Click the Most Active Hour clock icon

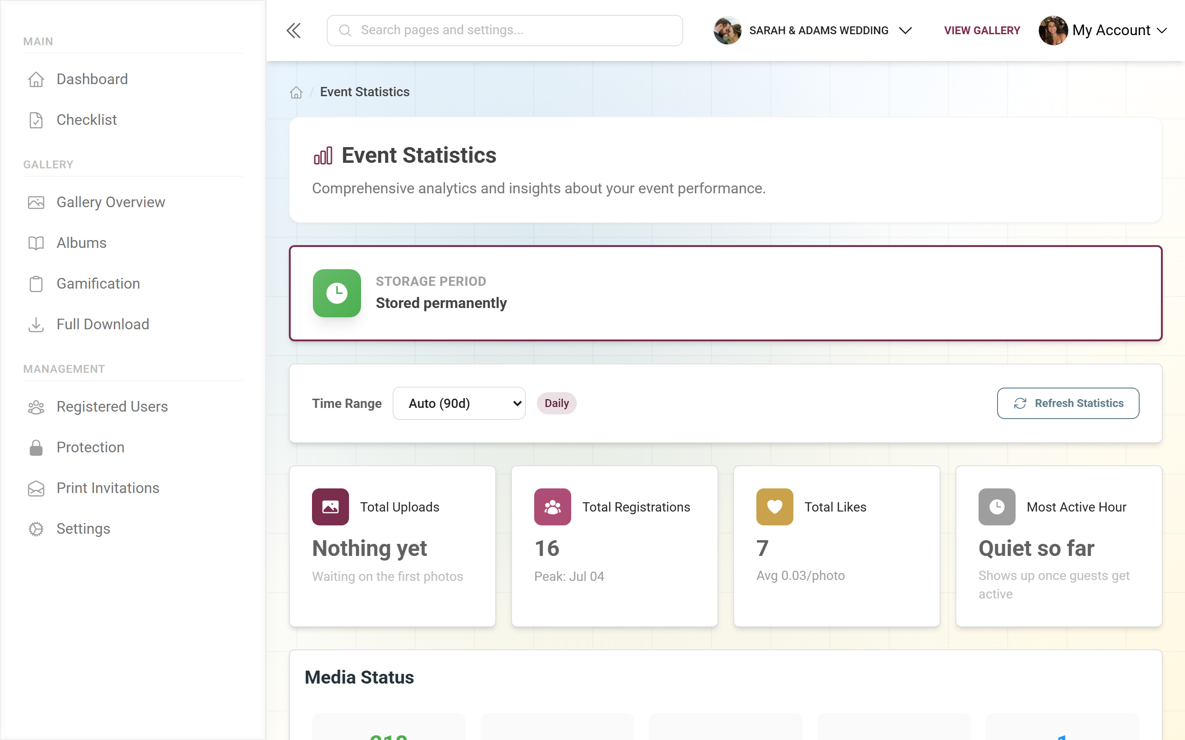click(x=997, y=506)
